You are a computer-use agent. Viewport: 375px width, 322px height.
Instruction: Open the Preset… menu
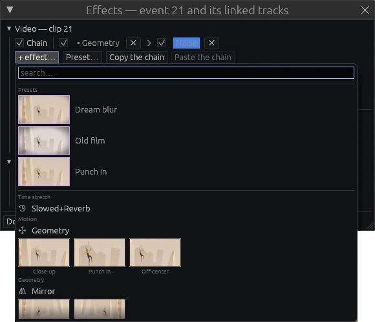[82, 58]
